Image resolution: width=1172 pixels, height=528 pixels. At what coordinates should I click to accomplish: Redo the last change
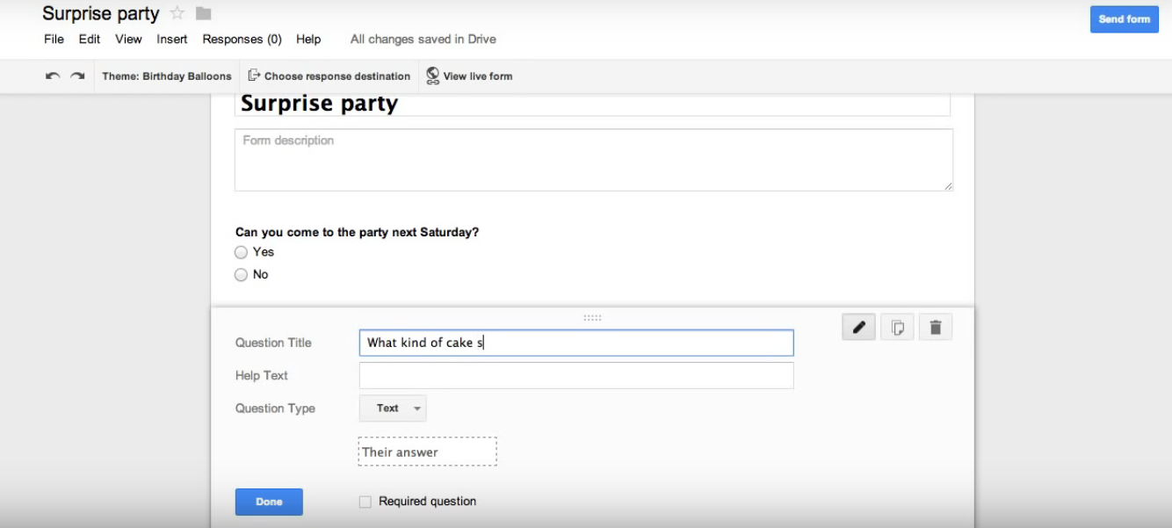(x=73, y=76)
